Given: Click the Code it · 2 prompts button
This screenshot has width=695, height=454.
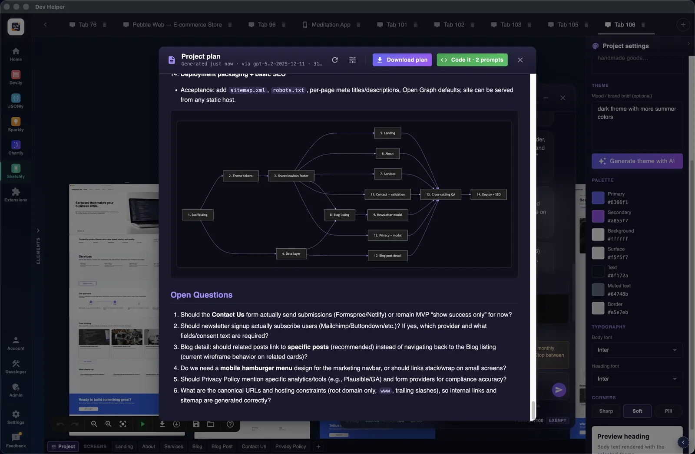Looking at the screenshot, I should [x=472, y=60].
